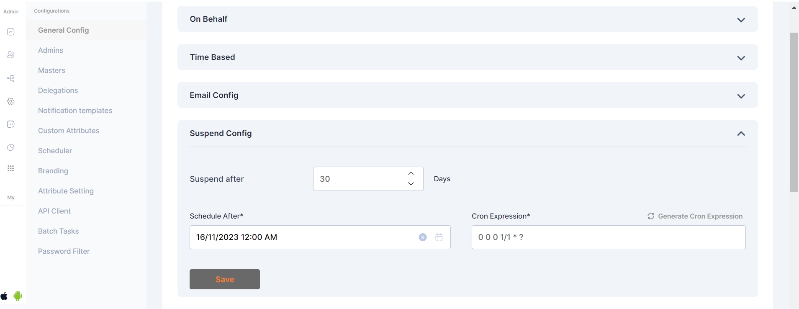The image size is (799, 309).
Task: Click into the Cron Expression field
Action: coord(608,237)
